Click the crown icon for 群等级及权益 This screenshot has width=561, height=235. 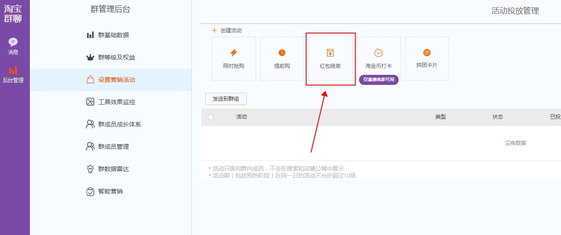click(x=90, y=57)
